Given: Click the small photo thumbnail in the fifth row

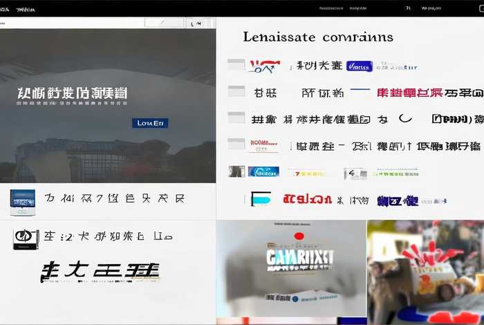Looking at the screenshot, I should (x=236, y=171).
